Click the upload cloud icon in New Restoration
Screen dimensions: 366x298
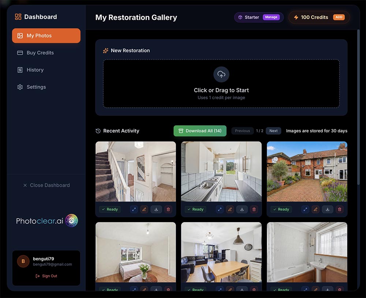221,74
